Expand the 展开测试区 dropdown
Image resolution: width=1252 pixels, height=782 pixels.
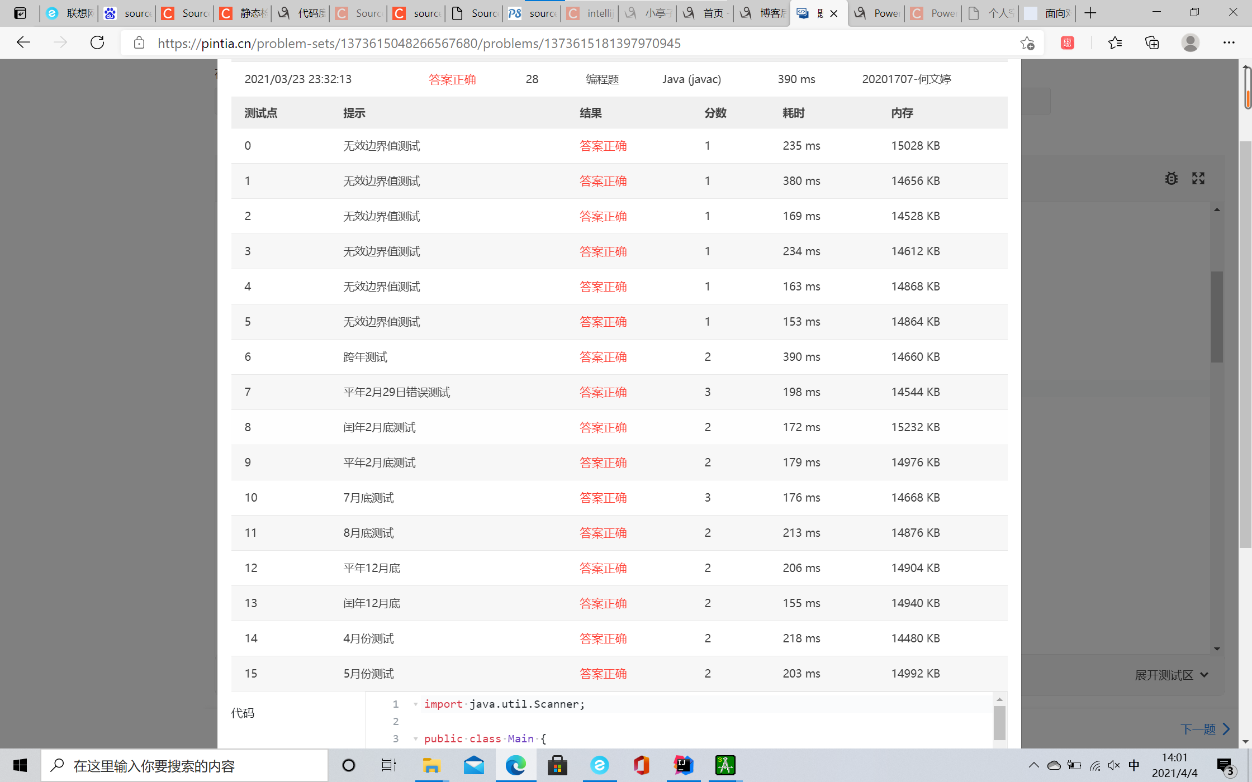(x=1172, y=675)
